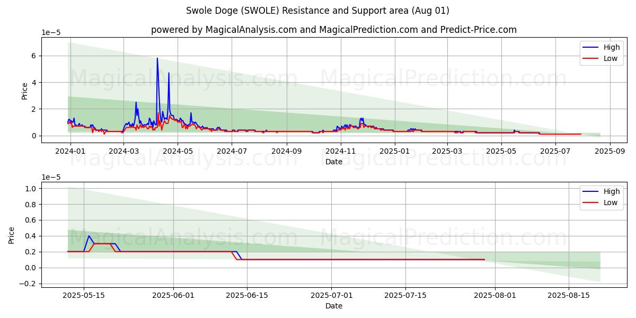Click the '2025-09' date tick label
Viewport: 636px width, 318px height.
pyautogui.click(x=610, y=151)
